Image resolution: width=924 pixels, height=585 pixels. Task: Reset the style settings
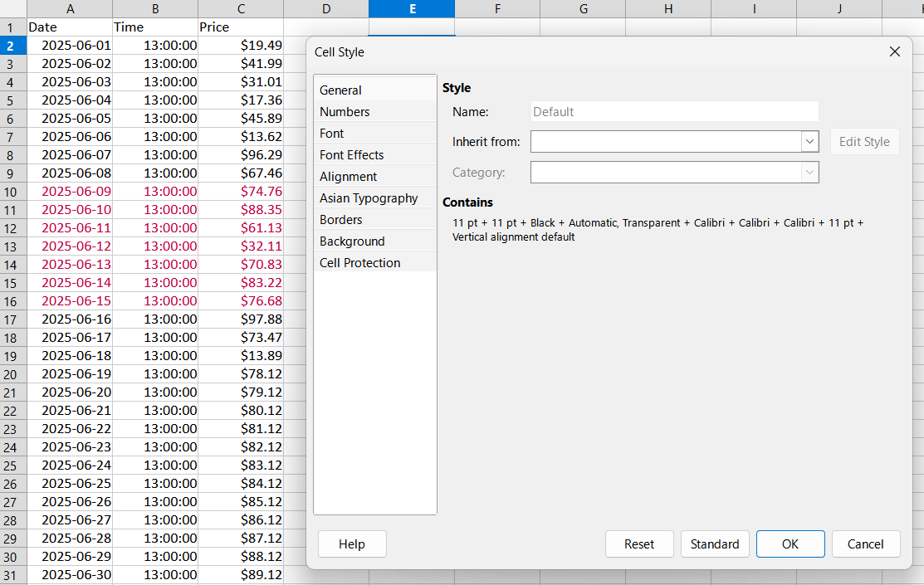click(x=639, y=544)
